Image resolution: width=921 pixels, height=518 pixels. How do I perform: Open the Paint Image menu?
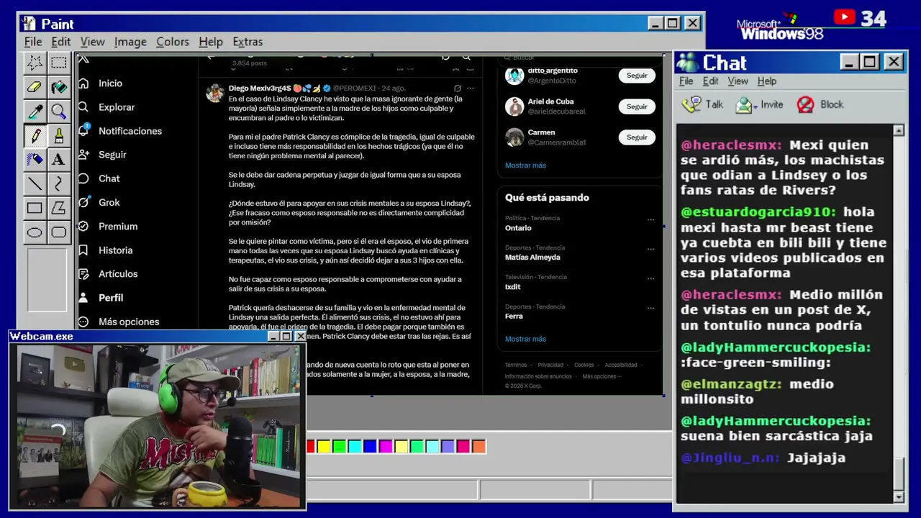coord(130,42)
